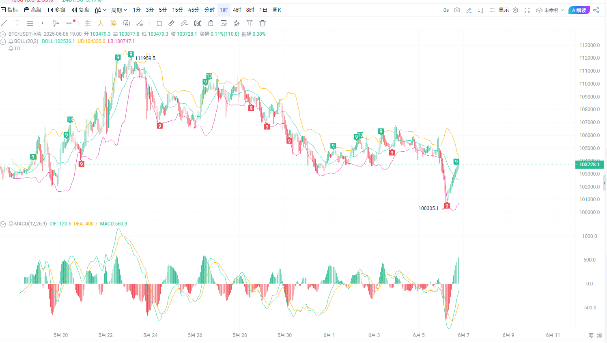Click the add-window rectangle icon
The width and height of the screenshot is (607, 343).
pos(480,10)
